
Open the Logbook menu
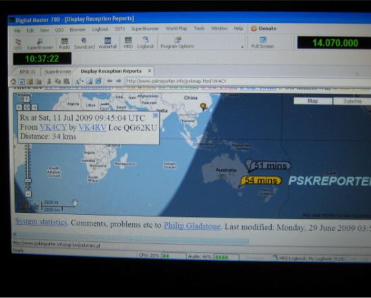tap(100, 29)
